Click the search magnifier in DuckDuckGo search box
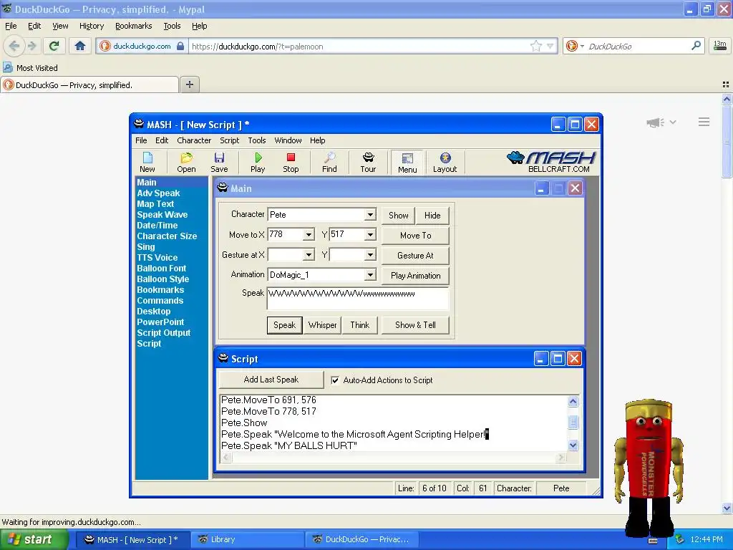This screenshot has width=733, height=550. tap(696, 46)
